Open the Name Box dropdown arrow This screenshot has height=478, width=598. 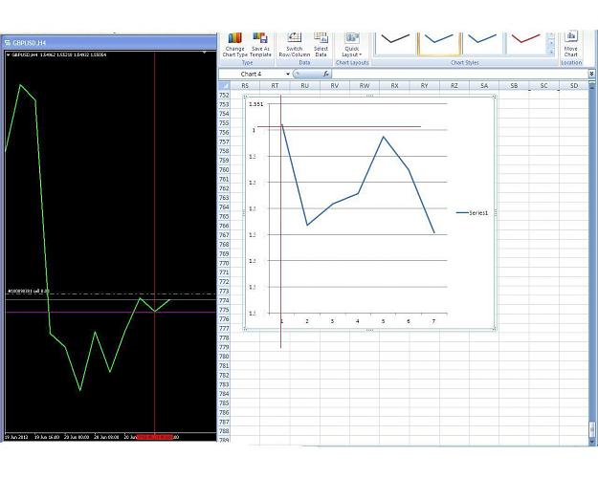point(288,74)
